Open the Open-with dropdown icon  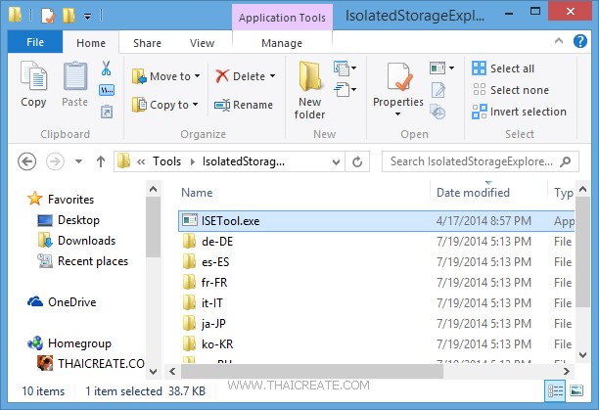click(x=441, y=68)
